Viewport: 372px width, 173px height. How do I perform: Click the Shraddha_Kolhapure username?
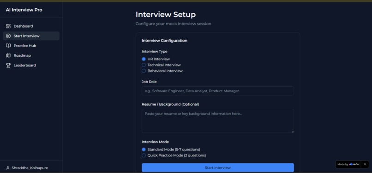click(30, 168)
